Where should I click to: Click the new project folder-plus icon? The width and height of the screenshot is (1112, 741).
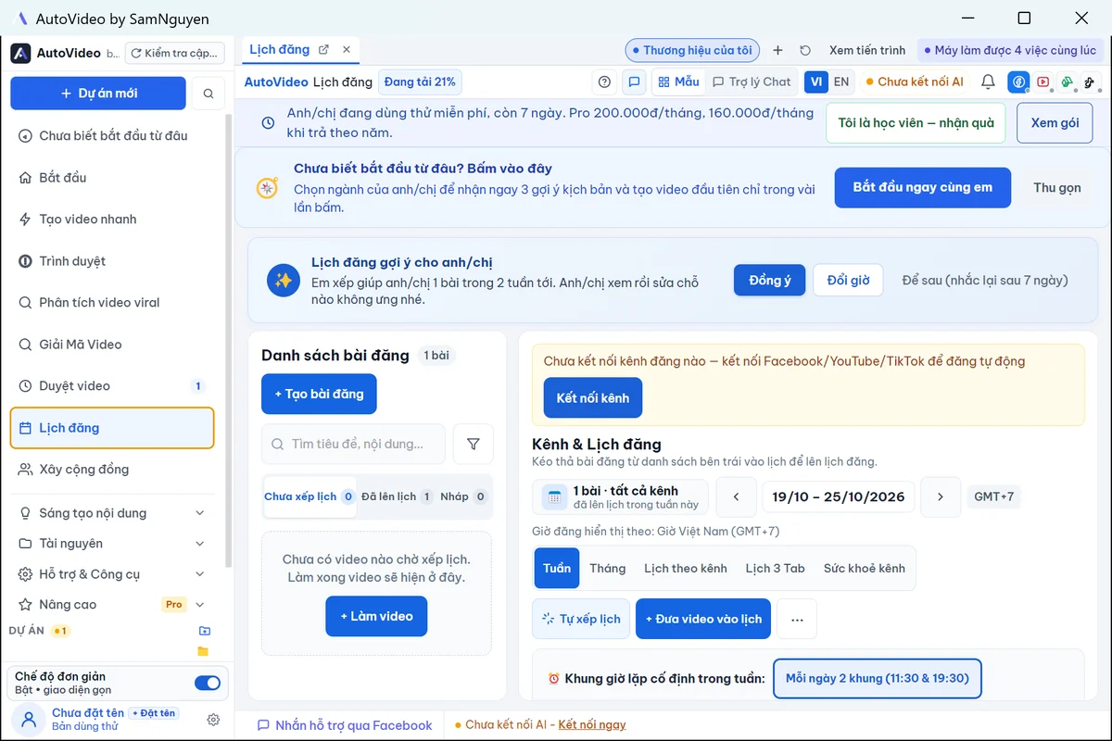coord(205,631)
